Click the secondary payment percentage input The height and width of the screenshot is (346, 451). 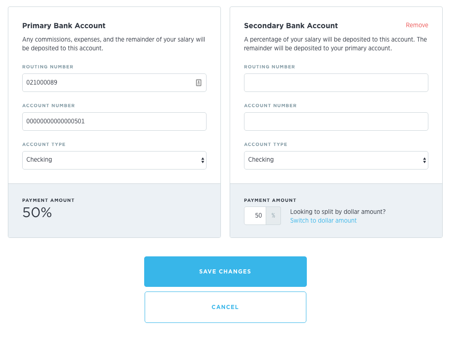point(255,216)
